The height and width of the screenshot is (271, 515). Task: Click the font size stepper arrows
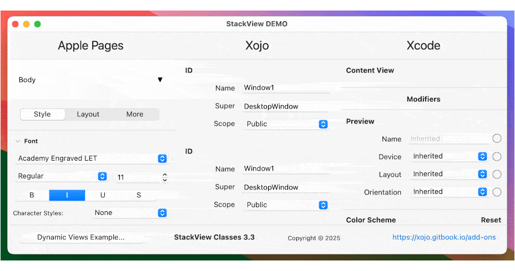pos(165,177)
